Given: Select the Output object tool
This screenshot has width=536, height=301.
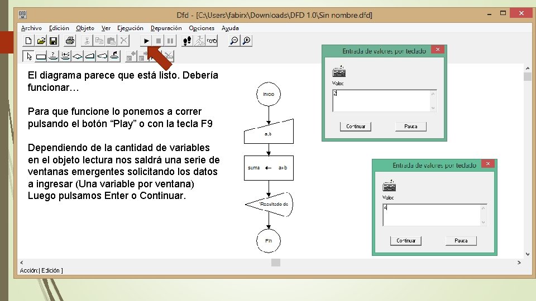Looking at the screenshot, I should coord(102,56).
